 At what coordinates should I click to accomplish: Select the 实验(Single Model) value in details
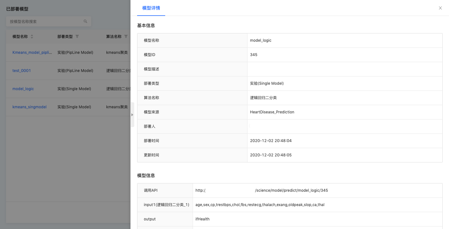click(x=267, y=83)
